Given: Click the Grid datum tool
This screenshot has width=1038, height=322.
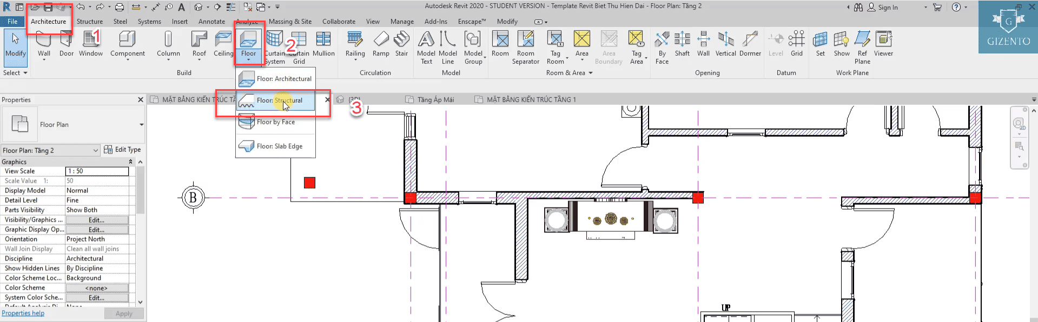Looking at the screenshot, I should tap(797, 44).
